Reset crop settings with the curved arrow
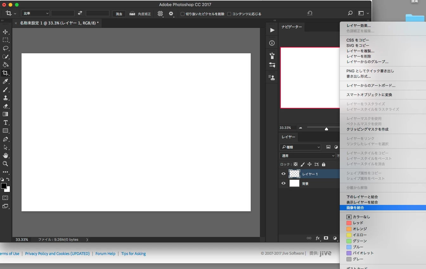 pyautogui.click(x=310, y=13)
